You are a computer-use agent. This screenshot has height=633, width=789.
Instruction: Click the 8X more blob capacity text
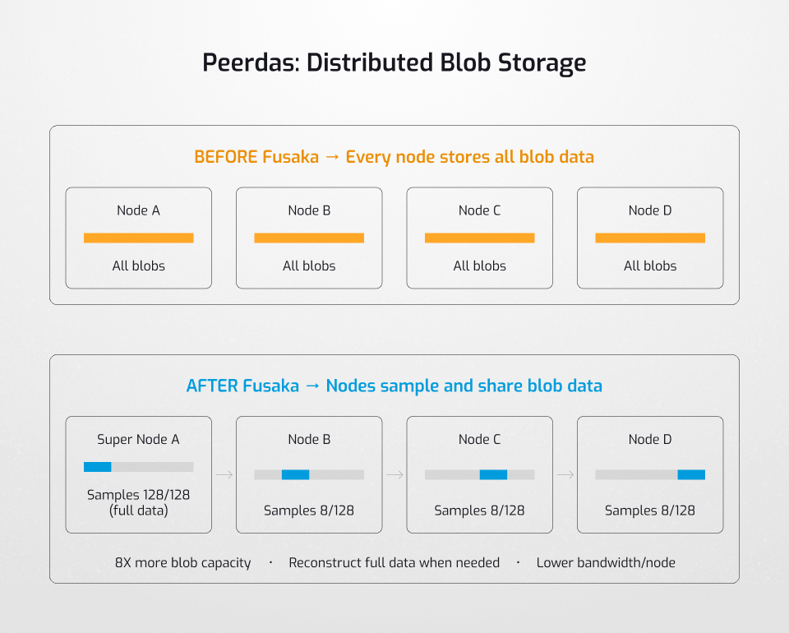click(x=183, y=563)
